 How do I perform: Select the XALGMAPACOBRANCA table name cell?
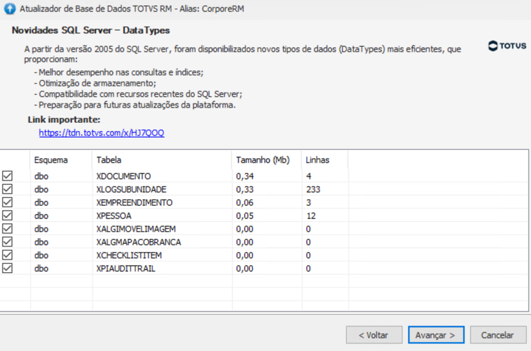click(x=138, y=242)
